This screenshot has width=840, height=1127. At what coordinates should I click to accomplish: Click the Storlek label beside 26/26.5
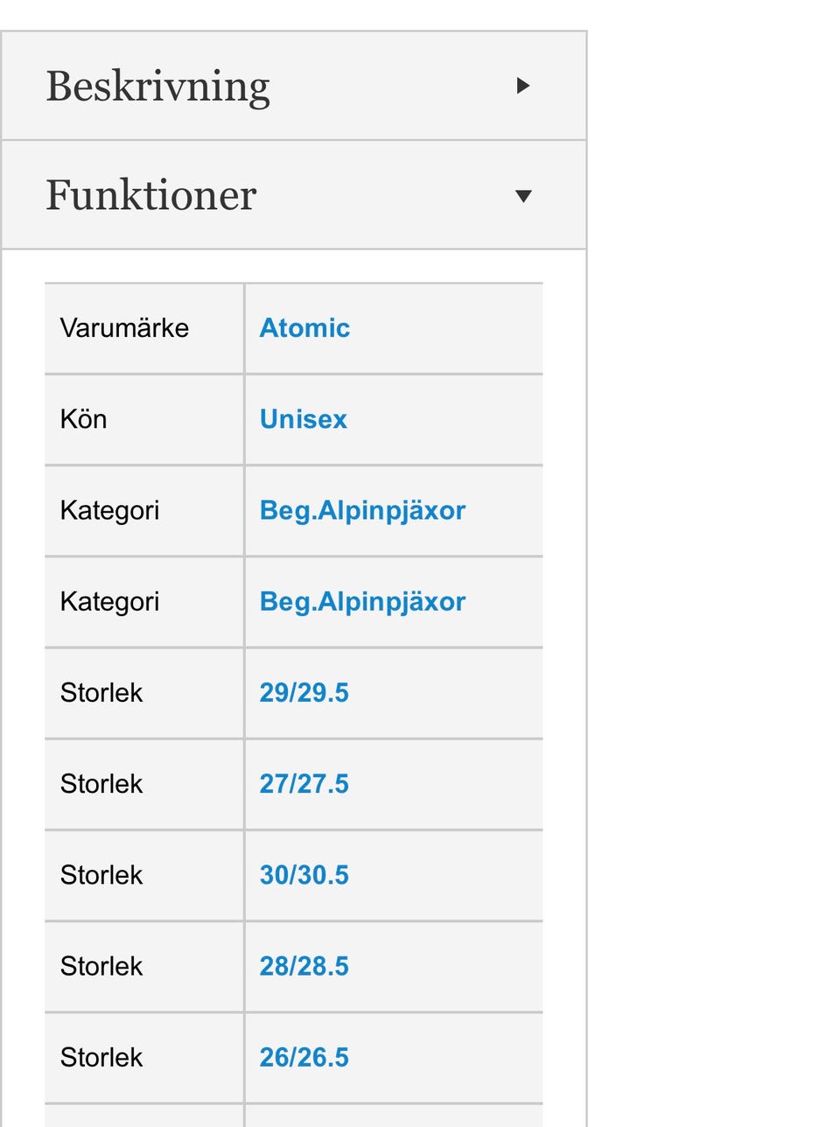(101, 1057)
